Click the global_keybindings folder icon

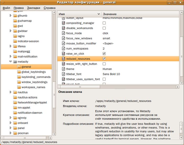tap(19, 72)
